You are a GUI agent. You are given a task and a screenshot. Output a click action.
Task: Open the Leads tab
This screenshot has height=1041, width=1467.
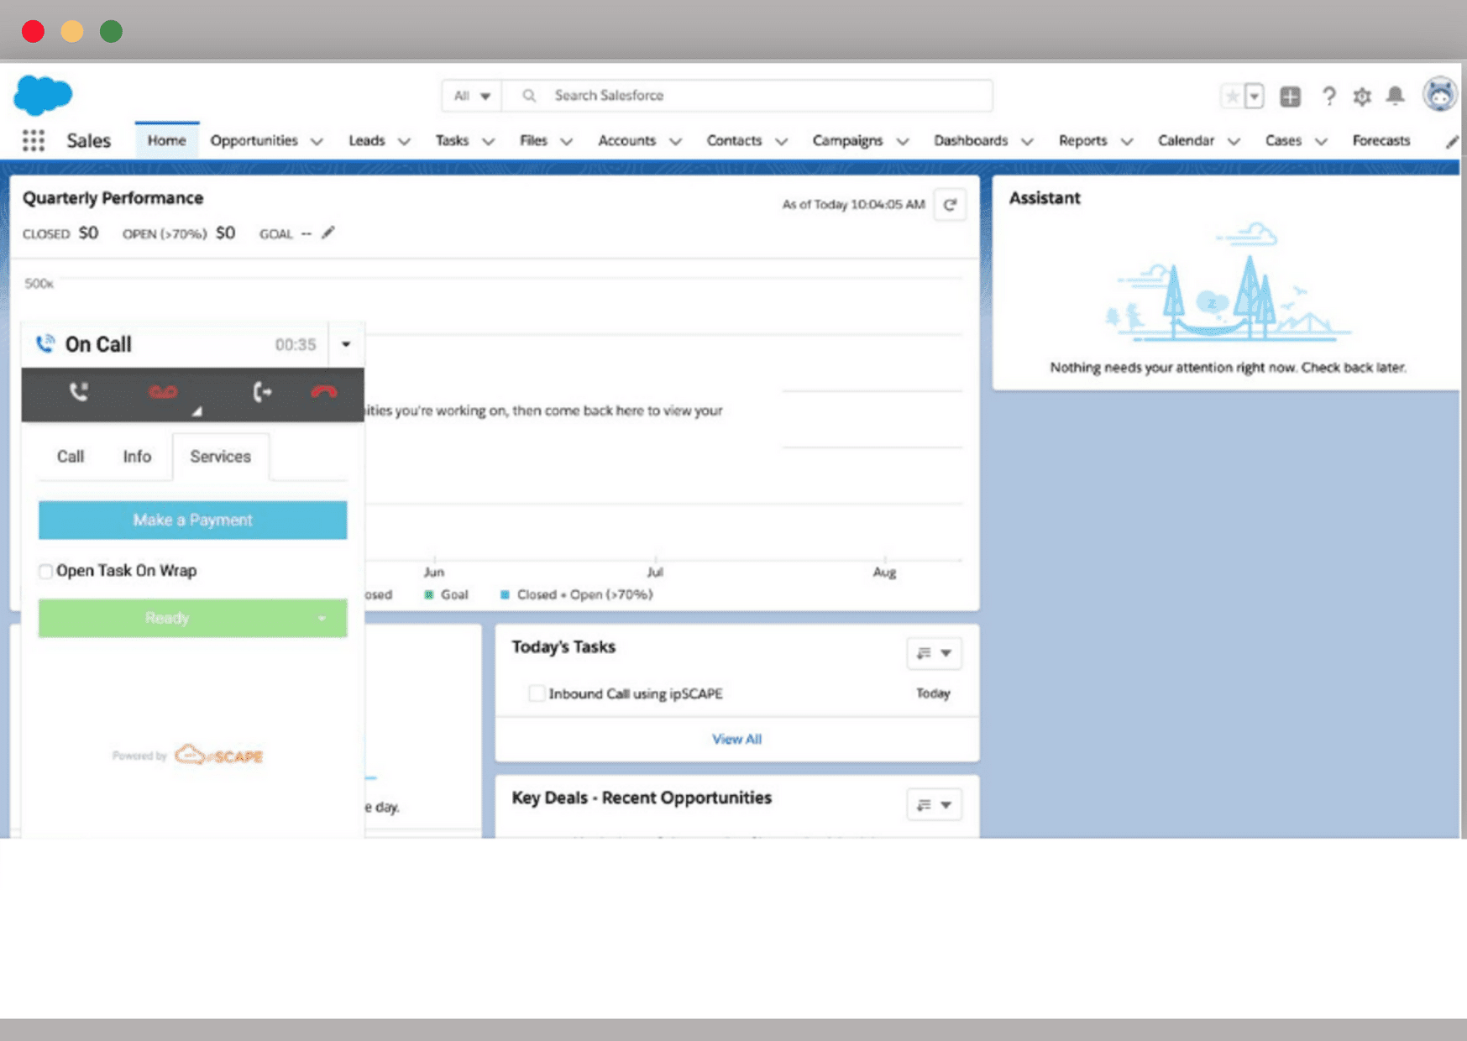point(367,140)
